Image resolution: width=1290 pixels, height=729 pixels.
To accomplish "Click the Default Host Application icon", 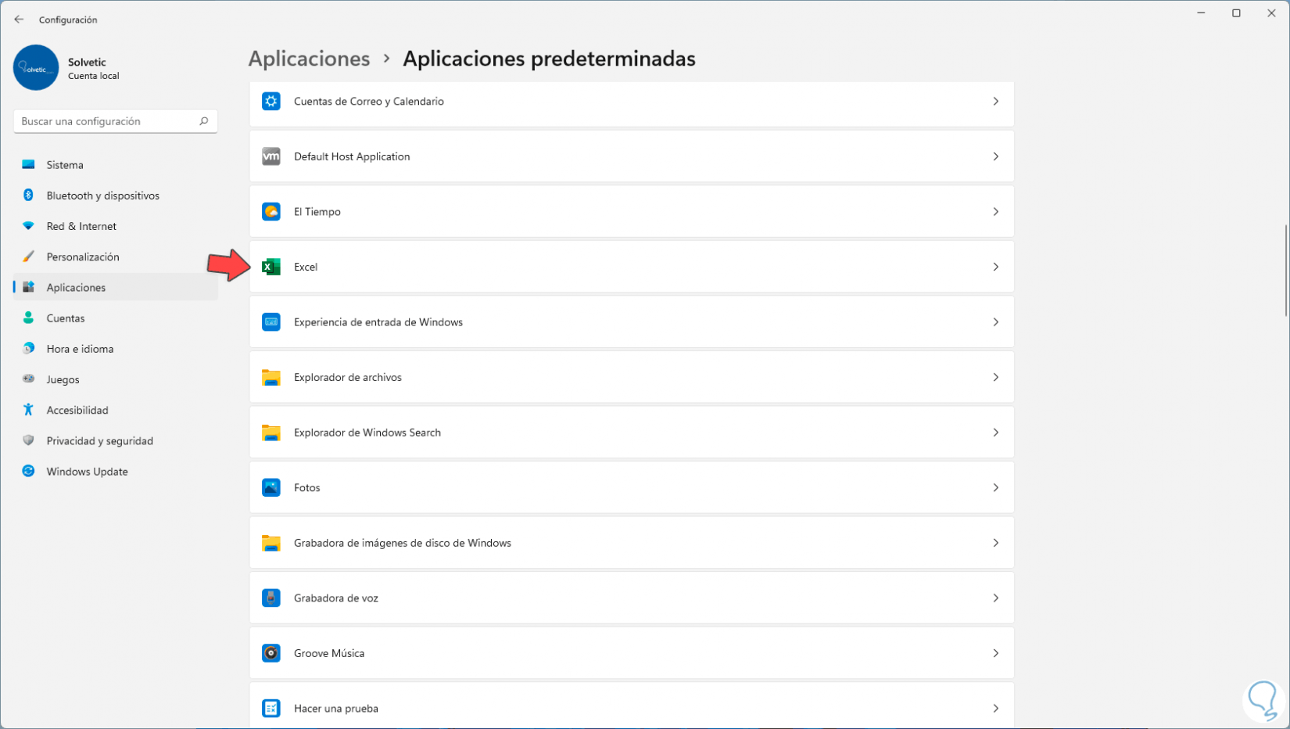I will pyautogui.click(x=271, y=156).
